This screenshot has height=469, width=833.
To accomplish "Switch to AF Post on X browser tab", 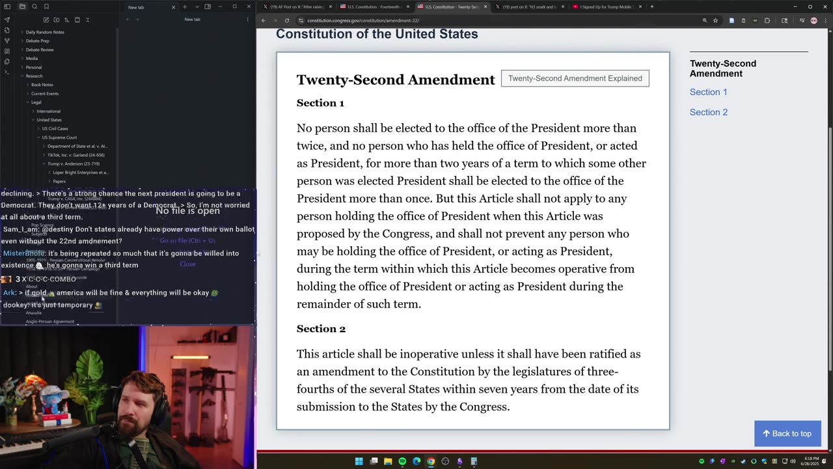I will coord(296,7).
